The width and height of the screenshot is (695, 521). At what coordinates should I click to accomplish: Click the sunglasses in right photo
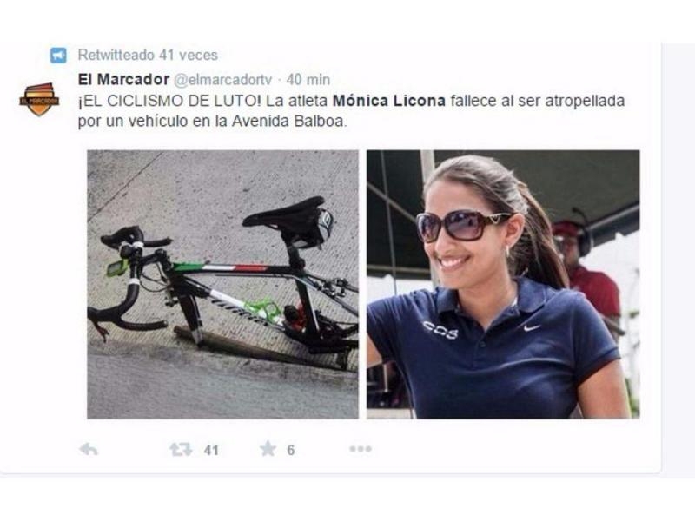click(x=461, y=226)
